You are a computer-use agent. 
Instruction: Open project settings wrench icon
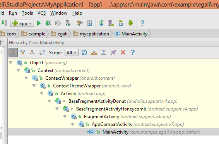pyautogui.click(x=80, y=23)
